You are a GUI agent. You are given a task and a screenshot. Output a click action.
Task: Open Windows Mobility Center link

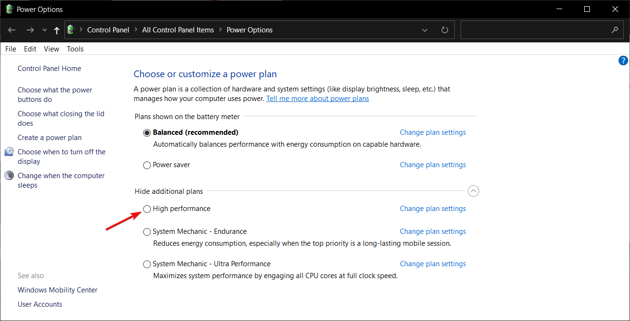click(x=57, y=290)
